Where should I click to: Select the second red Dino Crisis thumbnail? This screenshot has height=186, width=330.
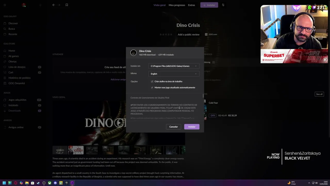tap(76, 150)
